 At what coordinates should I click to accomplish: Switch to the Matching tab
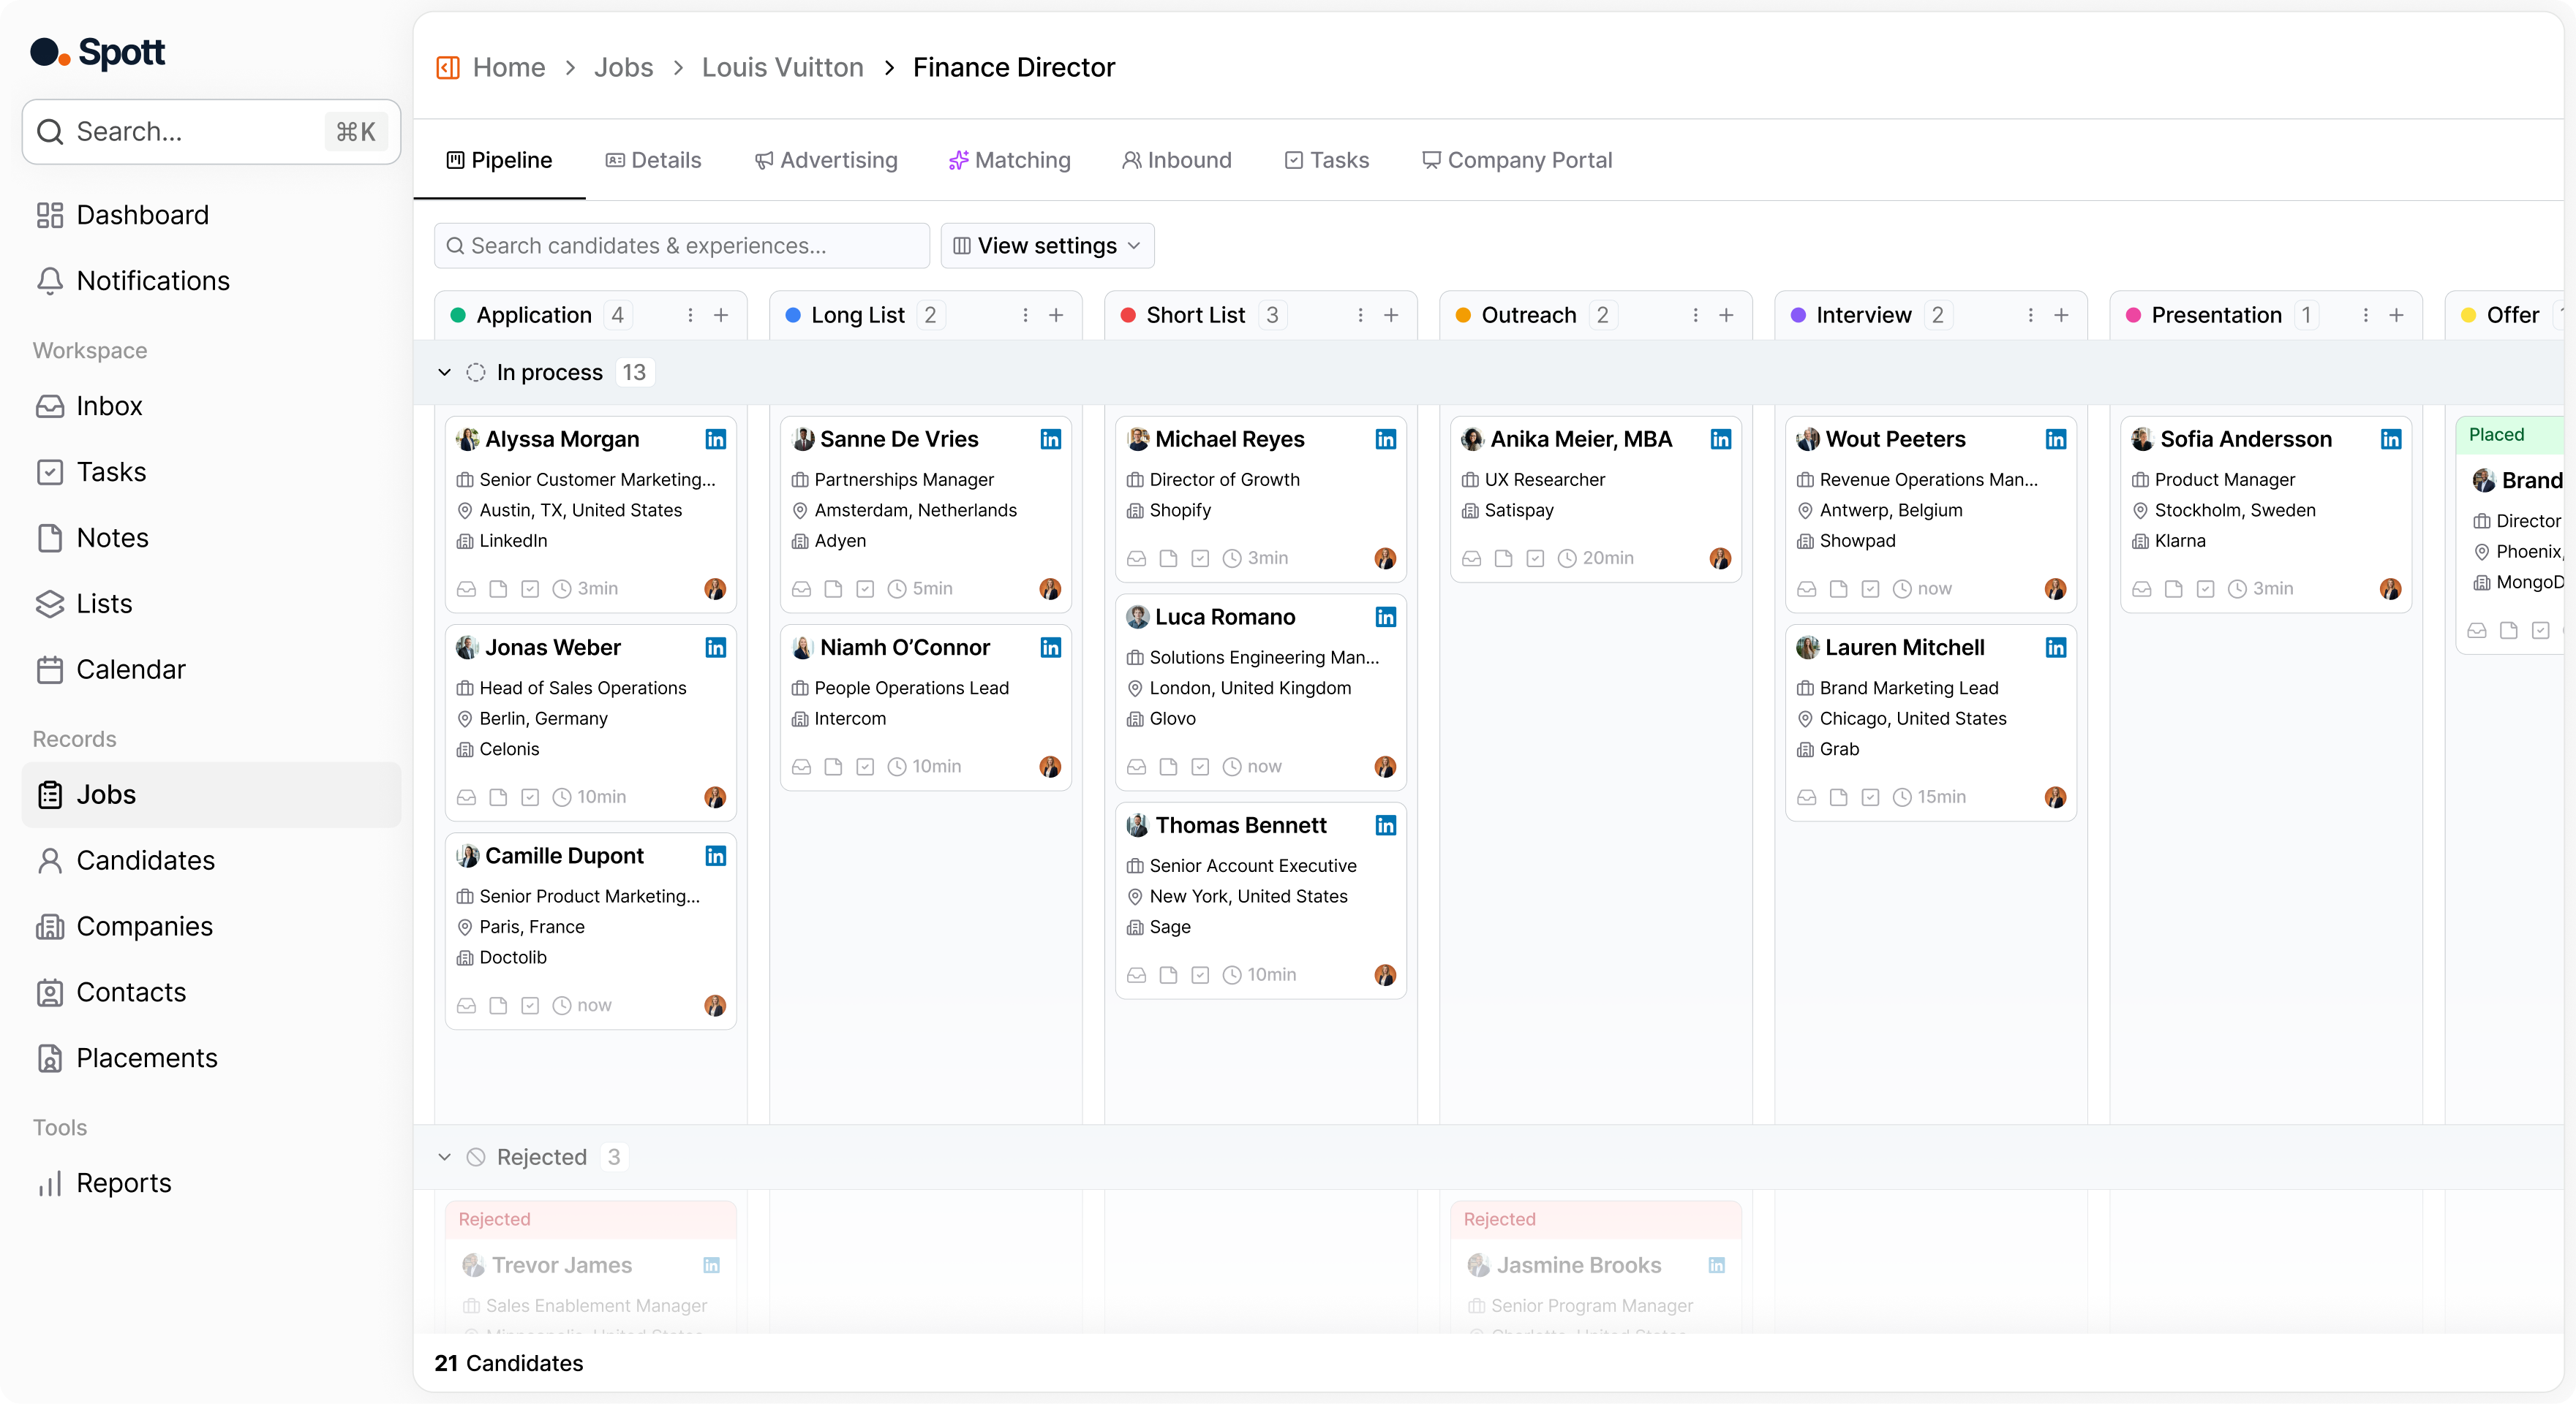[1009, 161]
